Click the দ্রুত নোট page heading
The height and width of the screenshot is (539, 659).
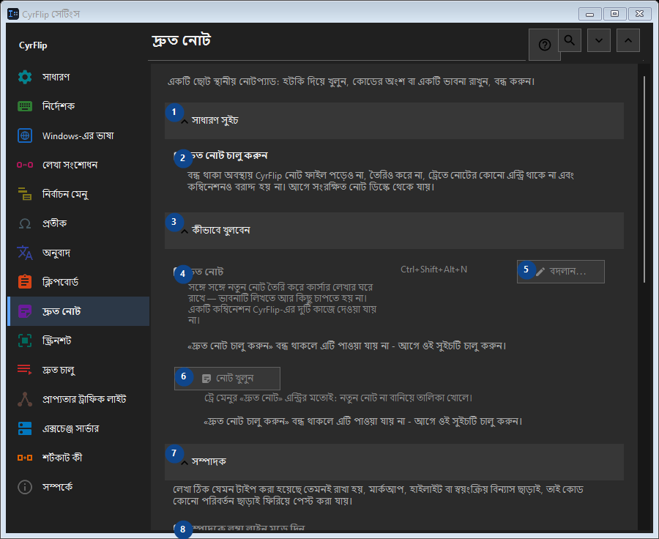point(181,40)
